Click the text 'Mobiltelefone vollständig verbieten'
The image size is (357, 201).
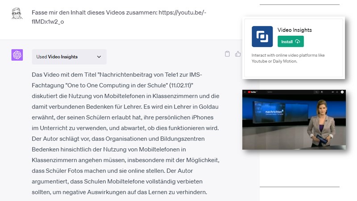tap(155, 181)
